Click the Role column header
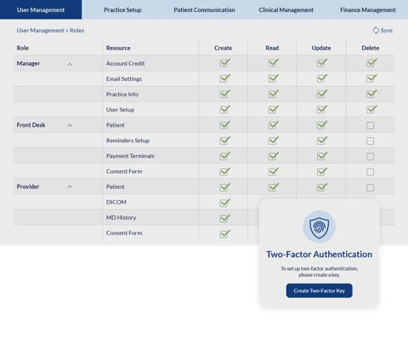 coord(23,48)
